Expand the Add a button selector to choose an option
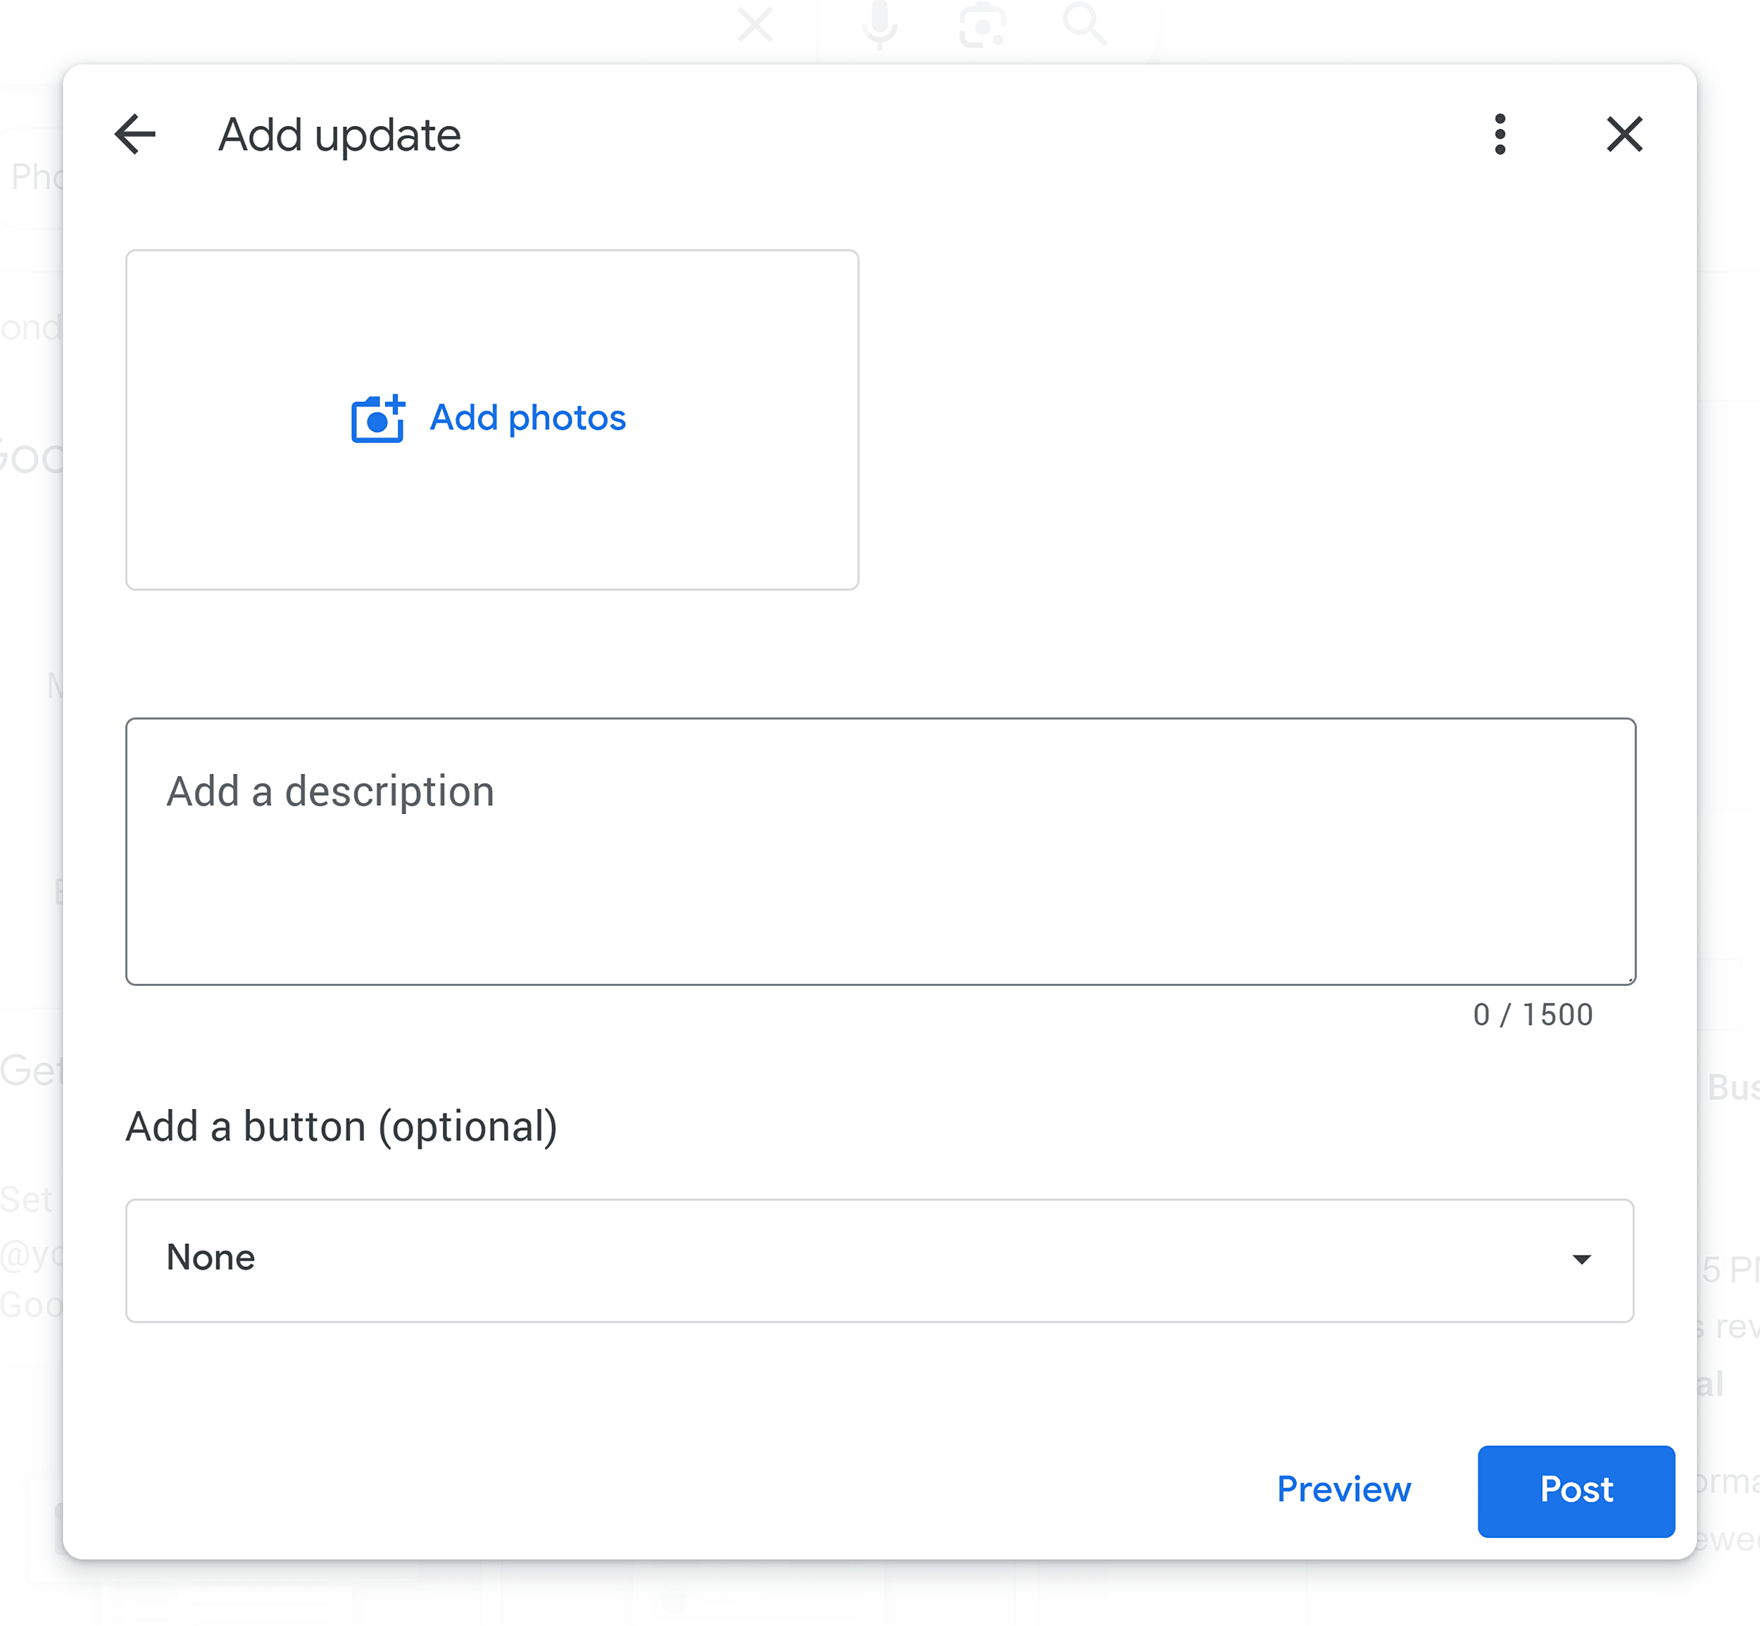1760x1626 pixels. click(879, 1260)
